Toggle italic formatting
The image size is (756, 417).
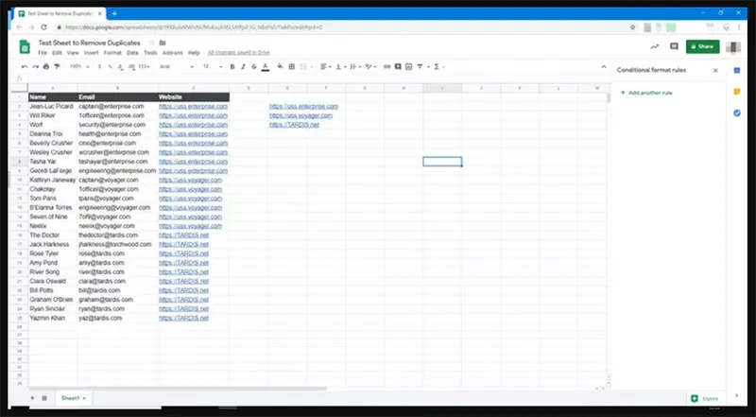(243, 66)
